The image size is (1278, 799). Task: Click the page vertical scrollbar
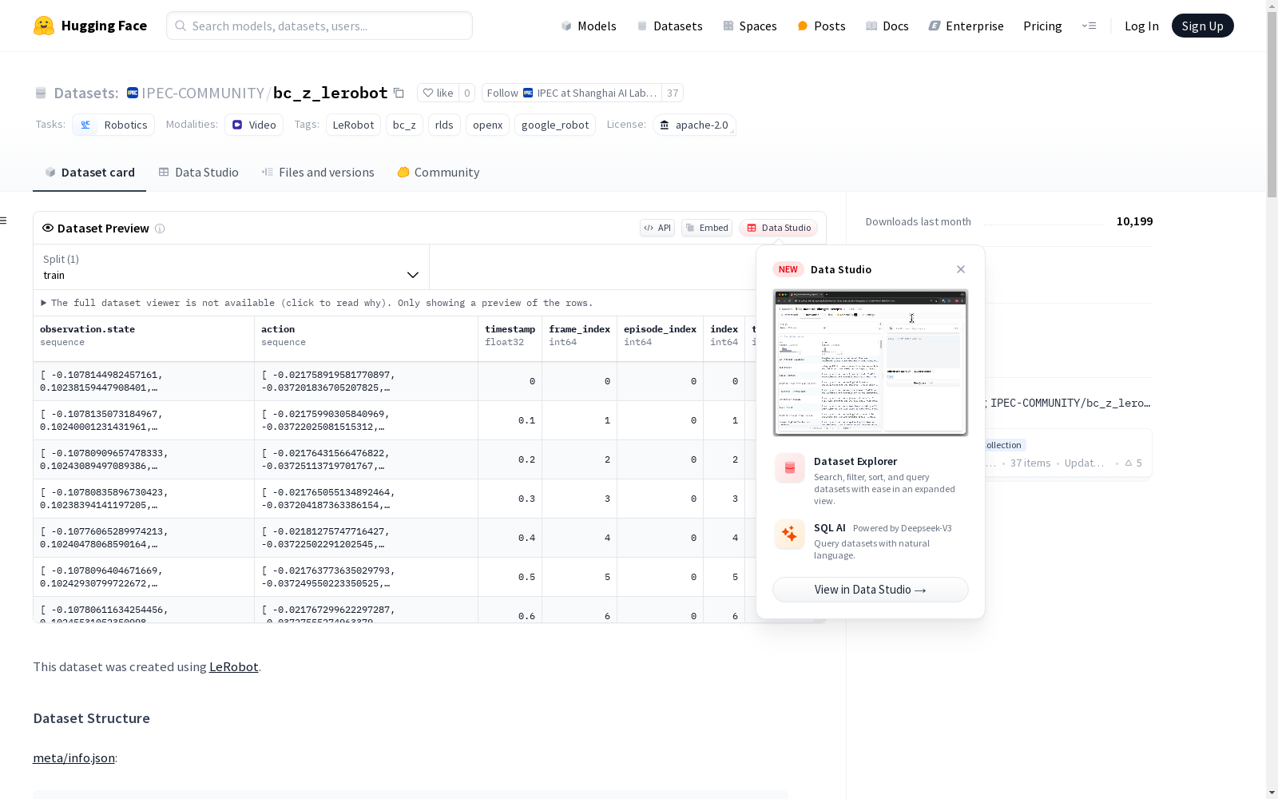(1272, 104)
